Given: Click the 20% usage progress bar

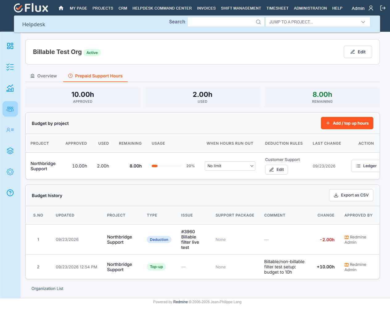Looking at the screenshot, I should pos(166,166).
